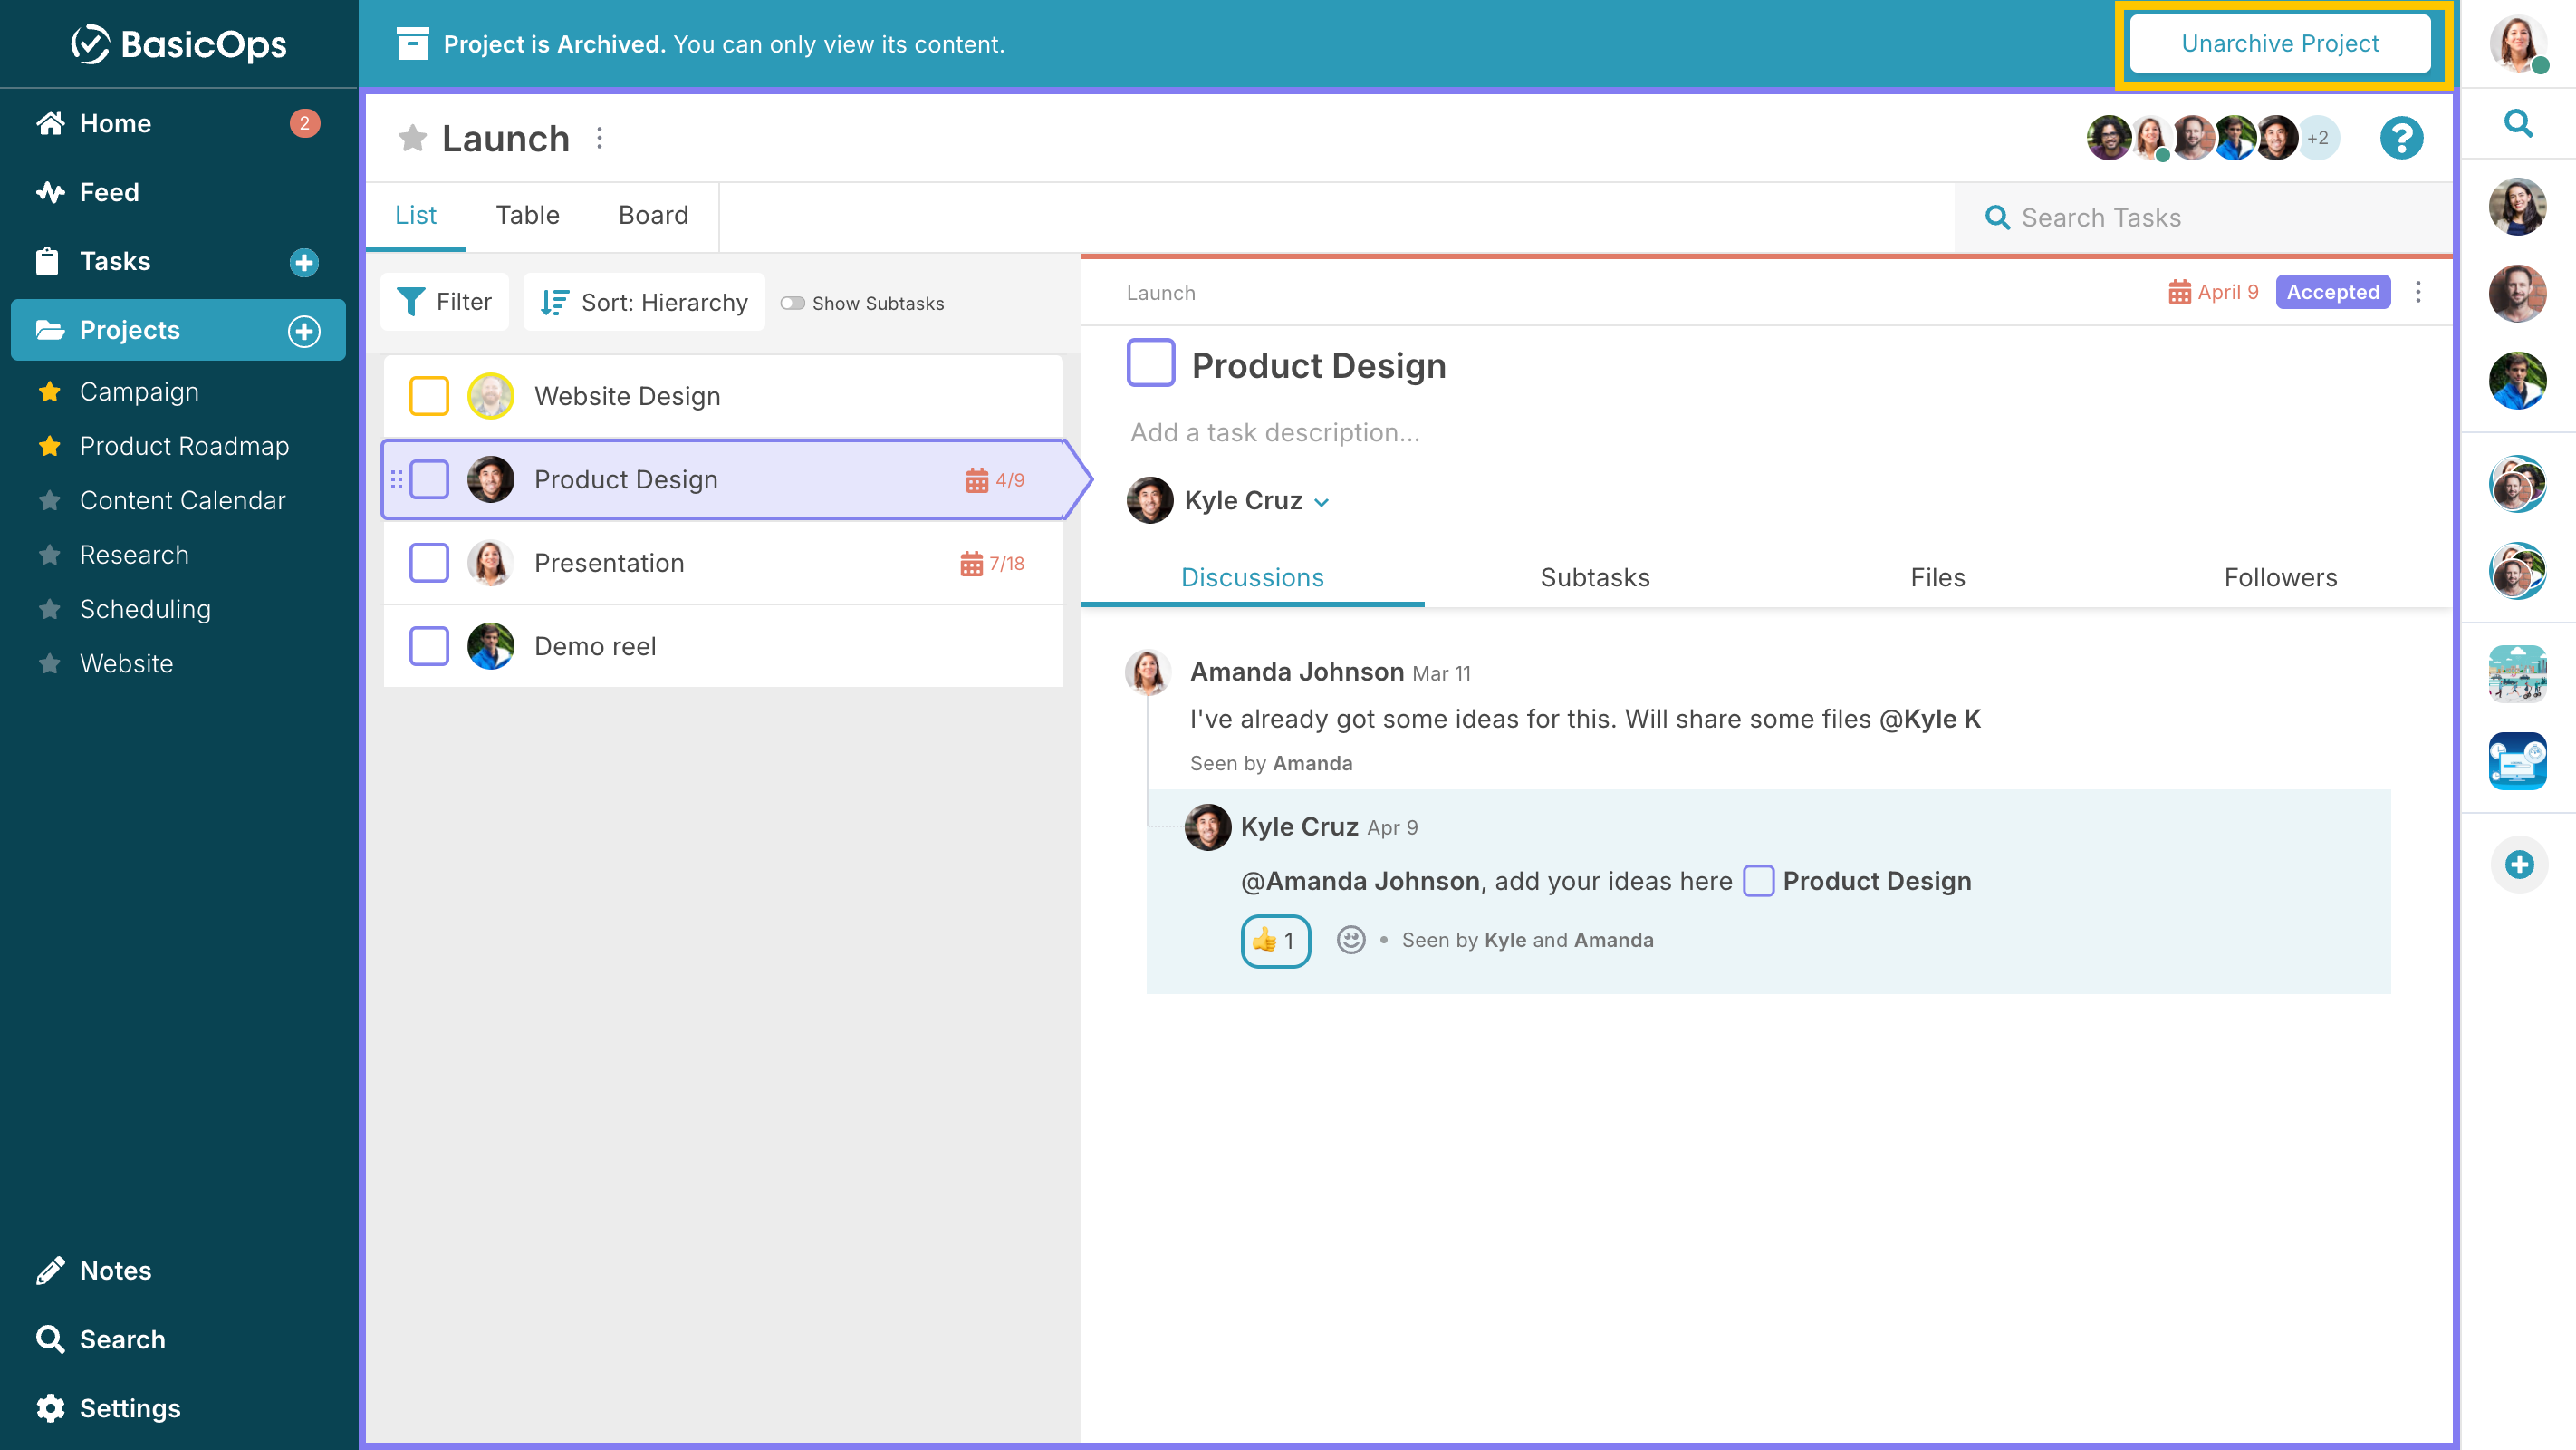Open the Product Design task options menu
Viewport: 2576px width, 1450px height.
point(2417,292)
